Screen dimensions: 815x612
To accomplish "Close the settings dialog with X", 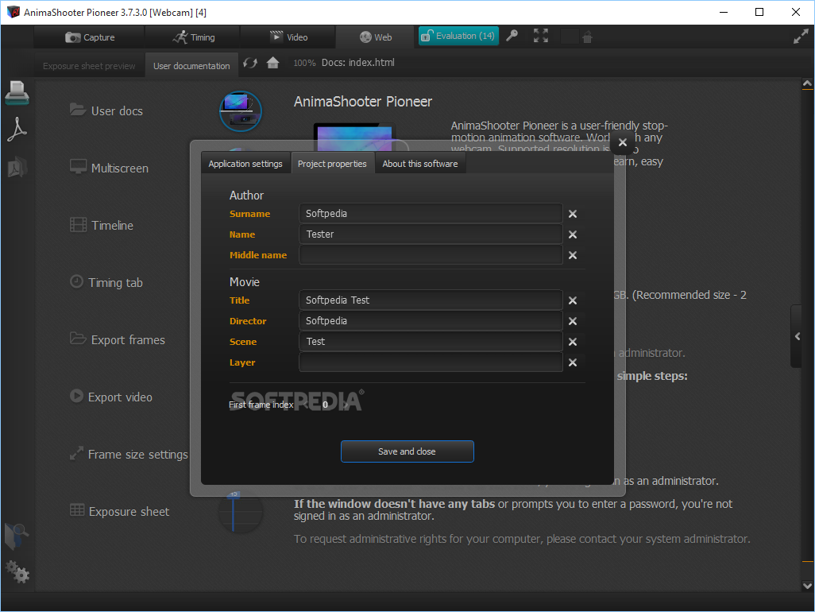I will click(623, 142).
